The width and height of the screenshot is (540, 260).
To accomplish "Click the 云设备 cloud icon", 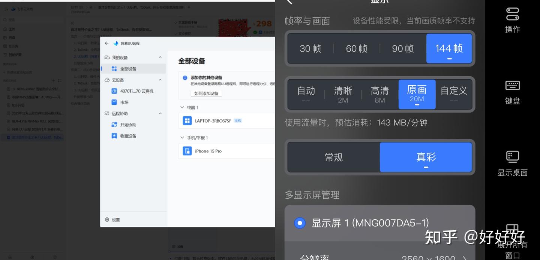I will [107, 80].
